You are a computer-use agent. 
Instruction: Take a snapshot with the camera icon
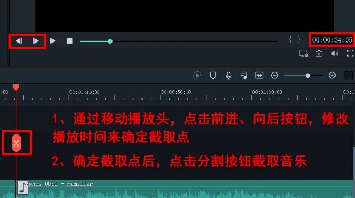[x=319, y=54]
